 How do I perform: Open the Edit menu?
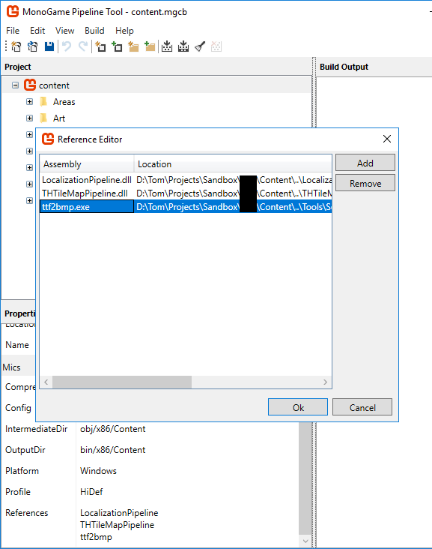(37, 31)
